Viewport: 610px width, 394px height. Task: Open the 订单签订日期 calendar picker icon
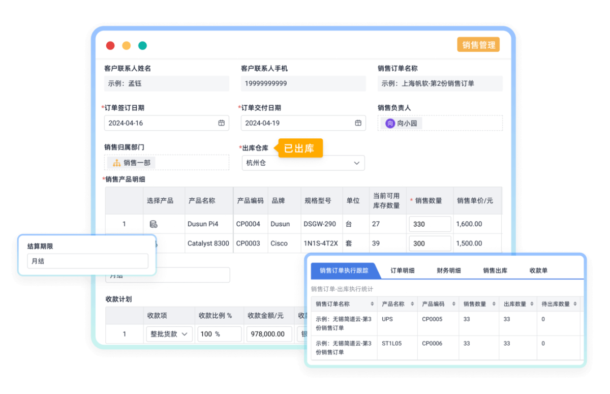click(222, 123)
